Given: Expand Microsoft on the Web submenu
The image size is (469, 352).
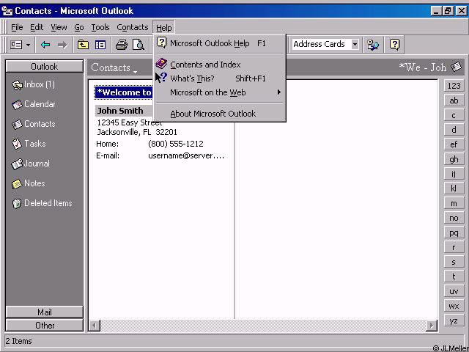Looking at the screenshot, I should [219, 92].
